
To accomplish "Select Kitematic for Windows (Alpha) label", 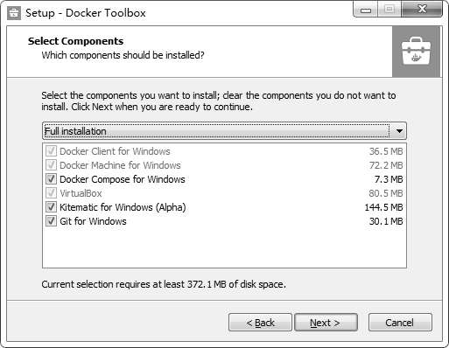I will pyautogui.click(x=123, y=207).
